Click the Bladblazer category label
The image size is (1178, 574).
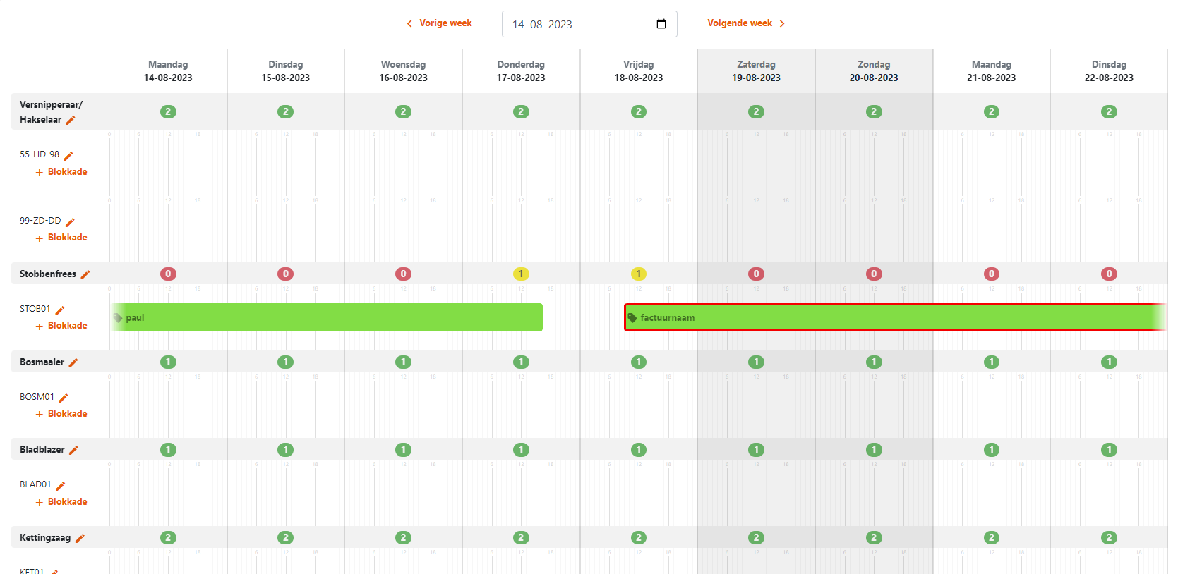42,450
